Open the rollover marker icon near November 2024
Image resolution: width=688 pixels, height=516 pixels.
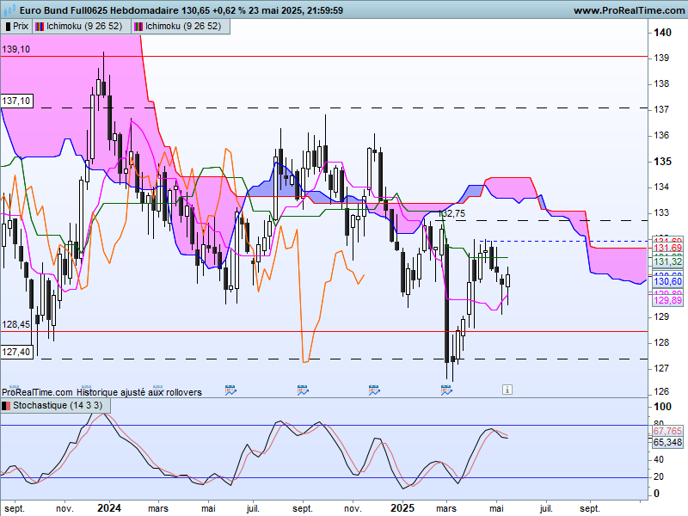pyautogui.click(x=374, y=390)
